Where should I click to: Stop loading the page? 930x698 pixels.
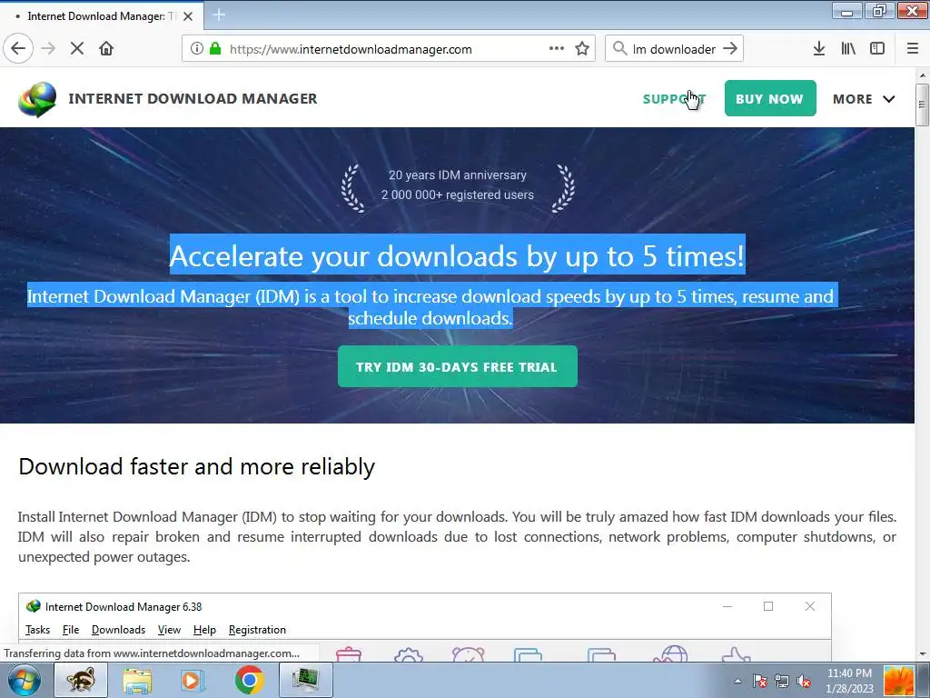click(x=77, y=49)
